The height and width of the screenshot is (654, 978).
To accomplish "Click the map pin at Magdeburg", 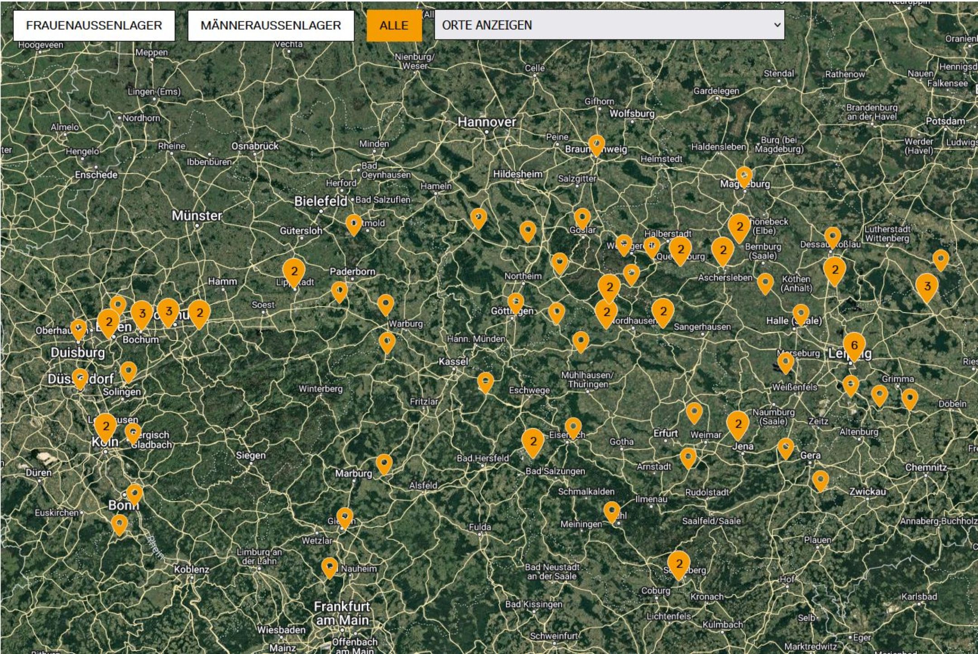I will pyautogui.click(x=744, y=176).
